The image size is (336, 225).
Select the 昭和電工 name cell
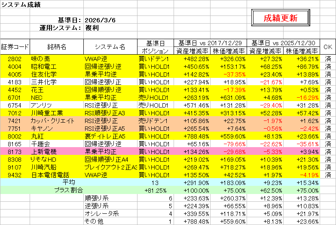coord(57,67)
